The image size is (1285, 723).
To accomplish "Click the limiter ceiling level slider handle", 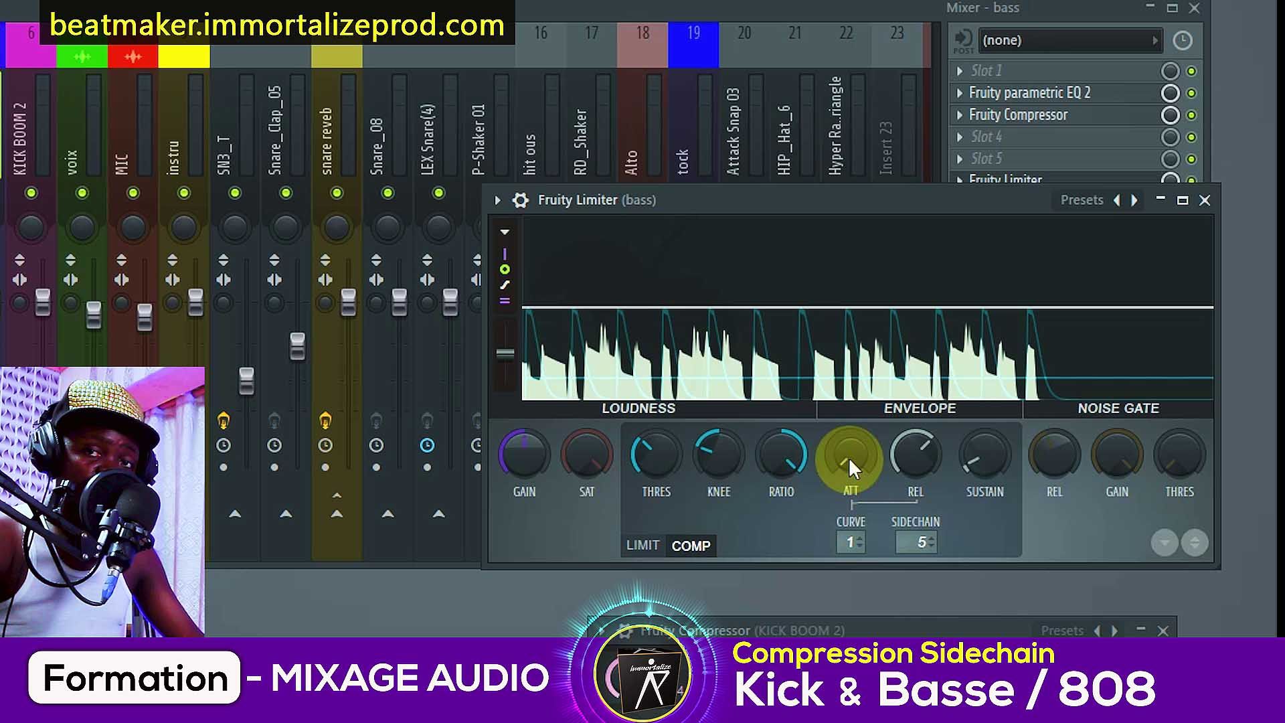I will tap(505, 353).
